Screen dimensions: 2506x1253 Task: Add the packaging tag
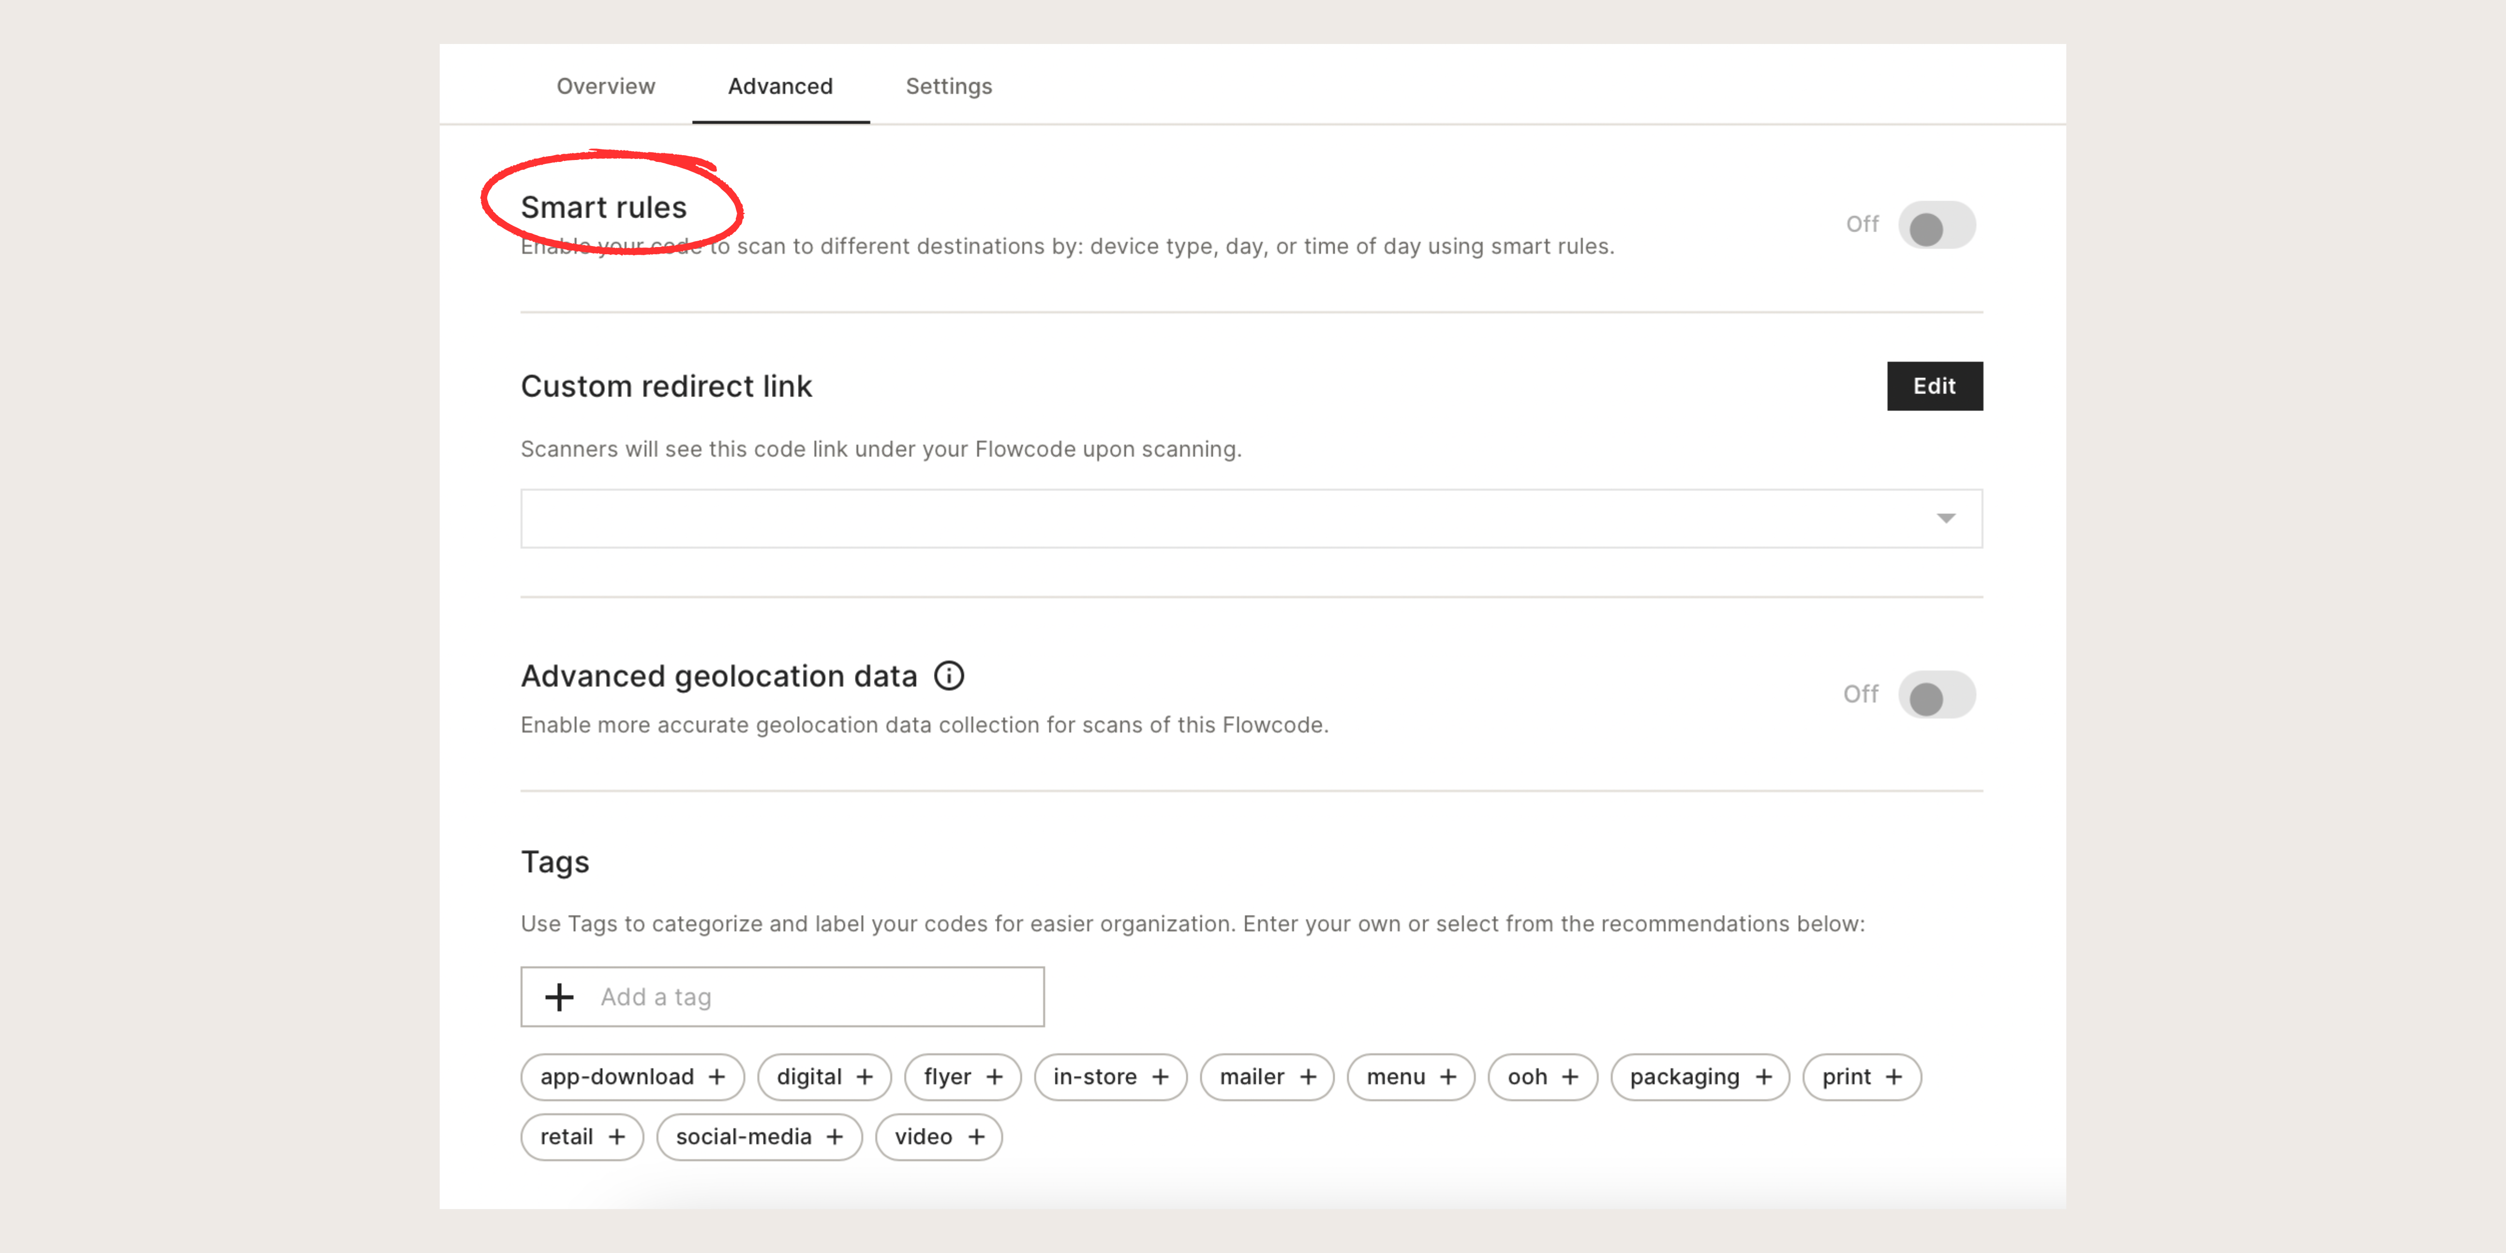click(x=1700, y=1077)
